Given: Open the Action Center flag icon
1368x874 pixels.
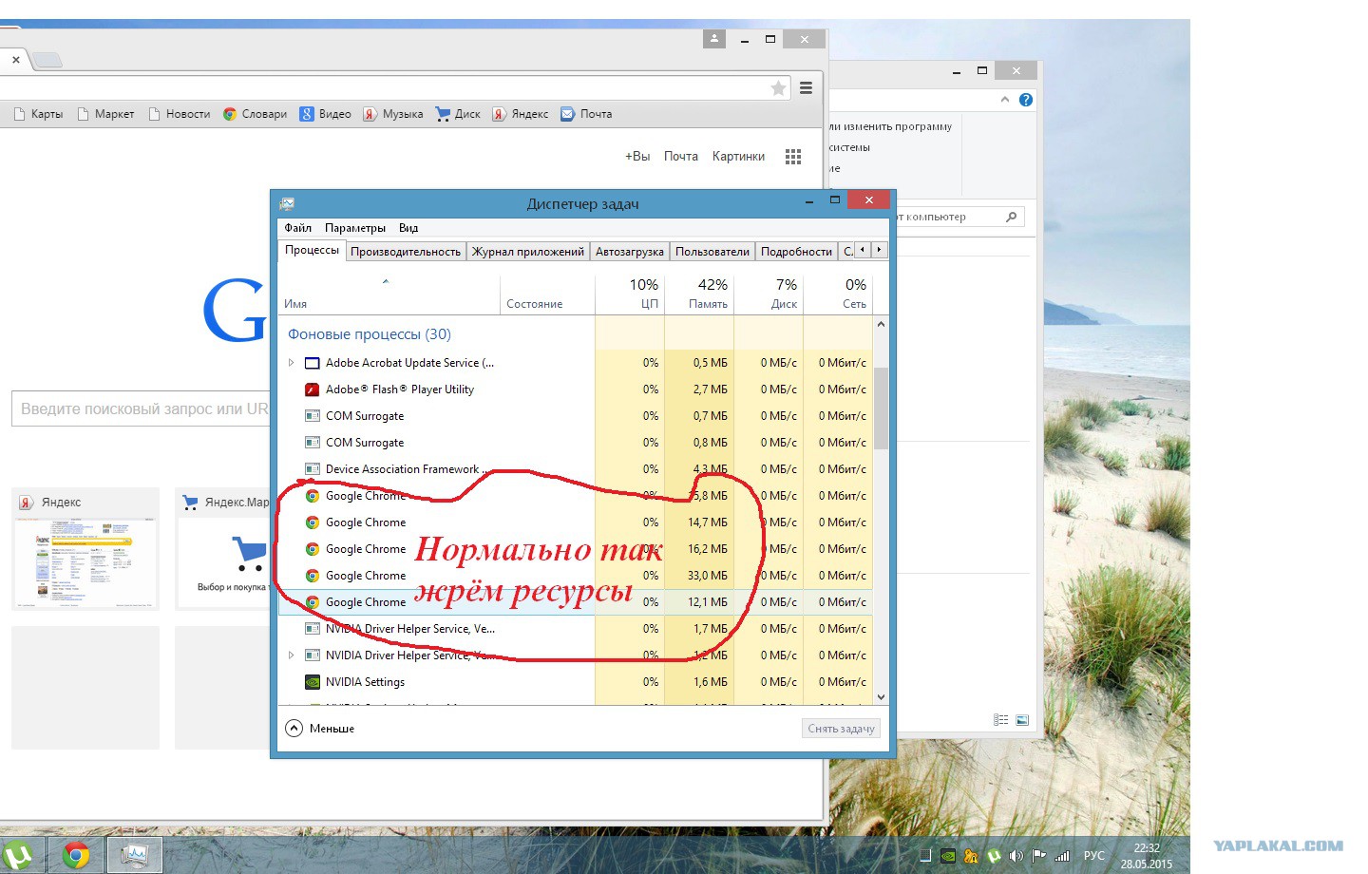Looking at the screenshot, I should (x=1039, y=856).
